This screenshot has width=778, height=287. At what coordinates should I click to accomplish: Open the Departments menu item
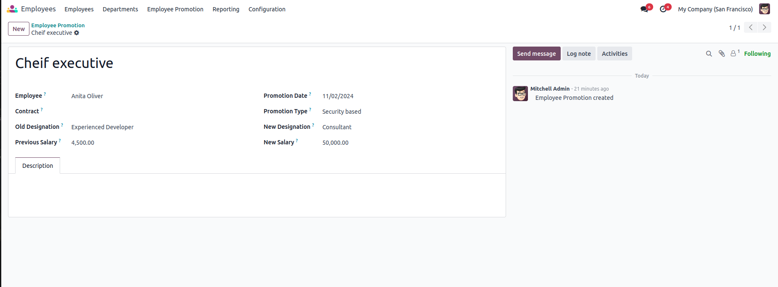click(120, 9)
